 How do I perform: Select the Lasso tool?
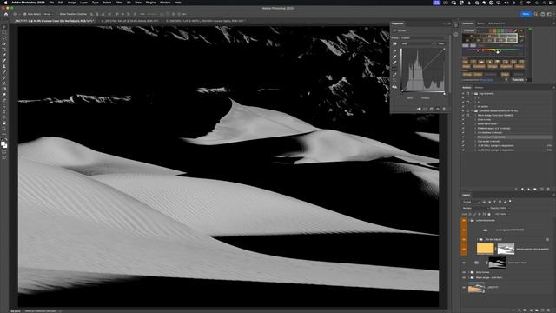click(x=3, y=38)
